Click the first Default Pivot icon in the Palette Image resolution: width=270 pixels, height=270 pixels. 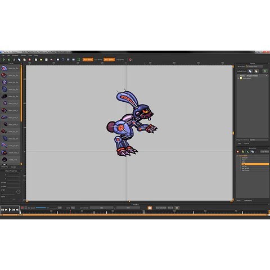[250, 71]
